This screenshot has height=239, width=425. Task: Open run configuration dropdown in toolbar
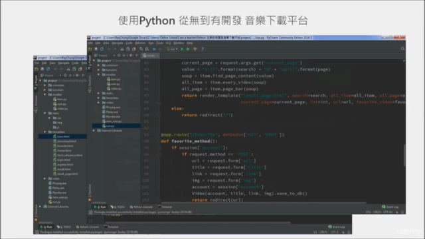[x=173, y=49]
